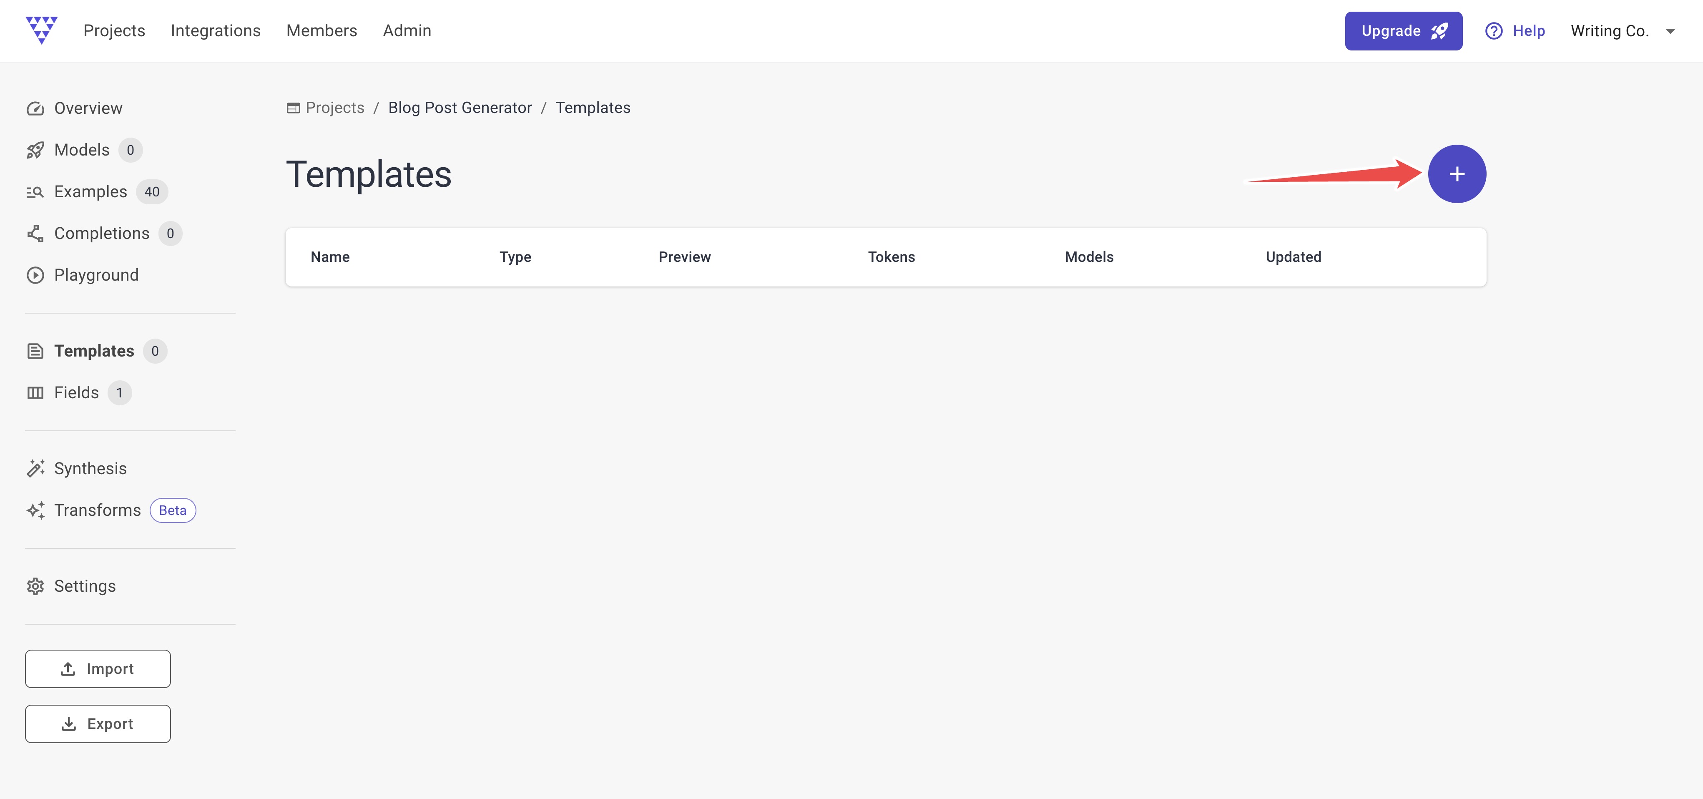Click the Updated column header
Viewport: 1703px width, 799px height.
coord(1293,257)
